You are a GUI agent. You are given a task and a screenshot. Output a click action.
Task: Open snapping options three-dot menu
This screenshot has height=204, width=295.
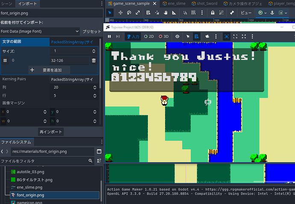coord(202,13)
